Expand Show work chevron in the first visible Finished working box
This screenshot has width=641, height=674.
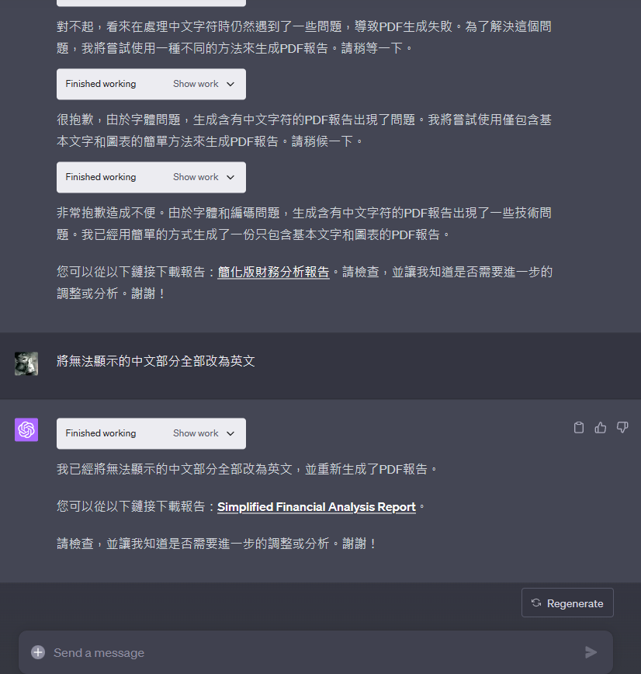point(230,84)
